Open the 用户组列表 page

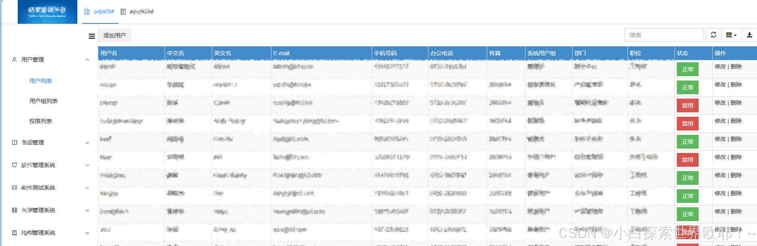[43, 101]
